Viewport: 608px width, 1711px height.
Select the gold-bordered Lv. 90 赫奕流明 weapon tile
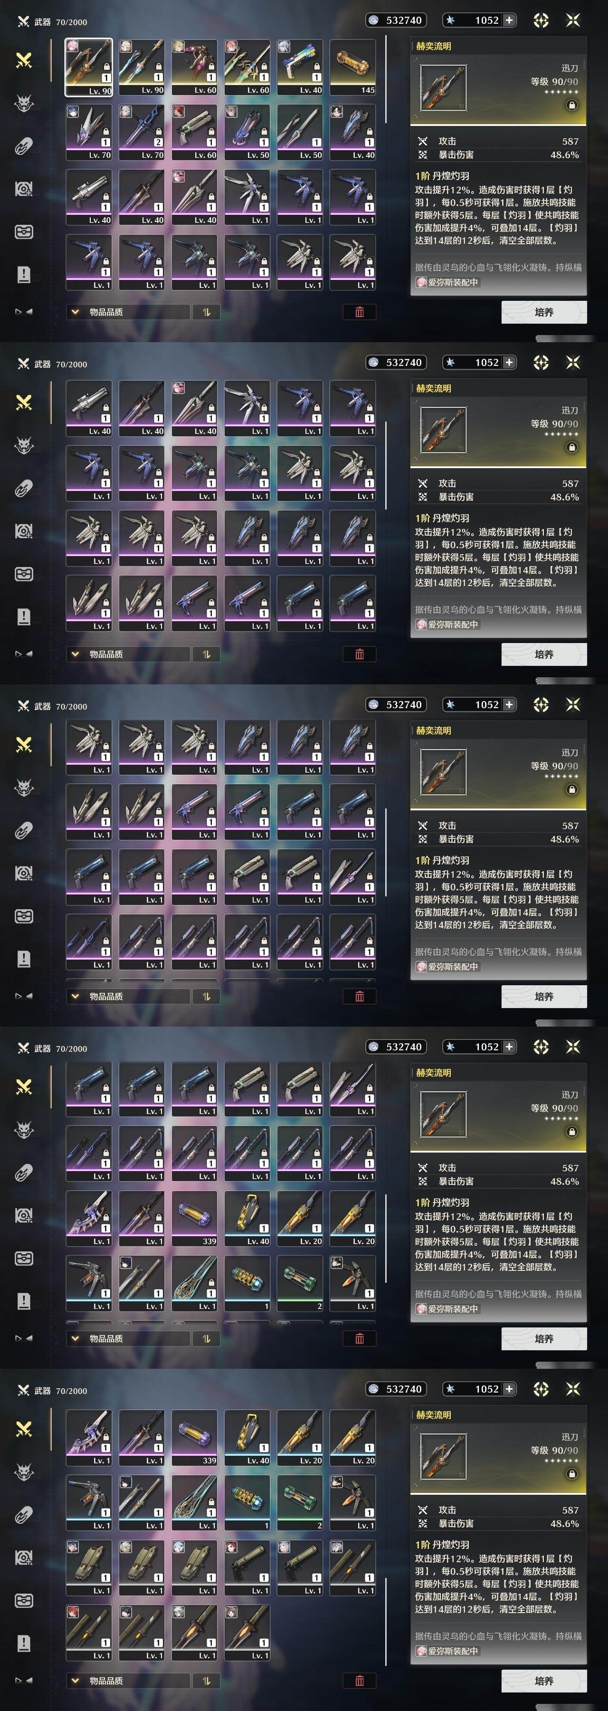[x=88, y=67]
